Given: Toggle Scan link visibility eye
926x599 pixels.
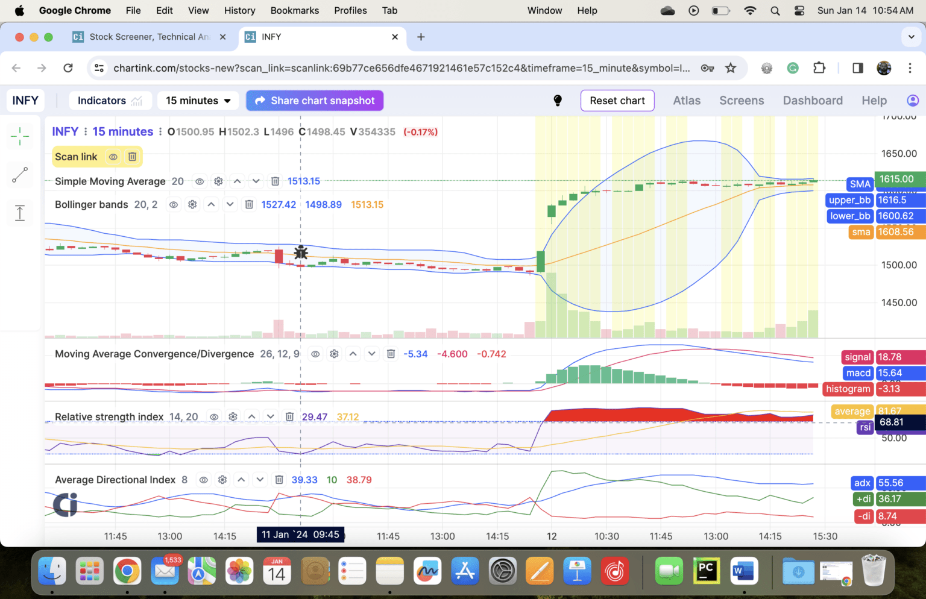Looking at the screenshot, I should pos(113,156).
